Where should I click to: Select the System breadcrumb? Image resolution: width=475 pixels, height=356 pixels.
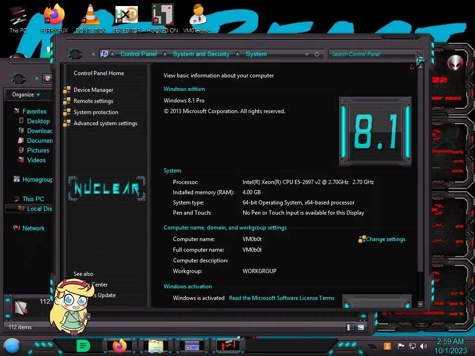coord(256,54)
